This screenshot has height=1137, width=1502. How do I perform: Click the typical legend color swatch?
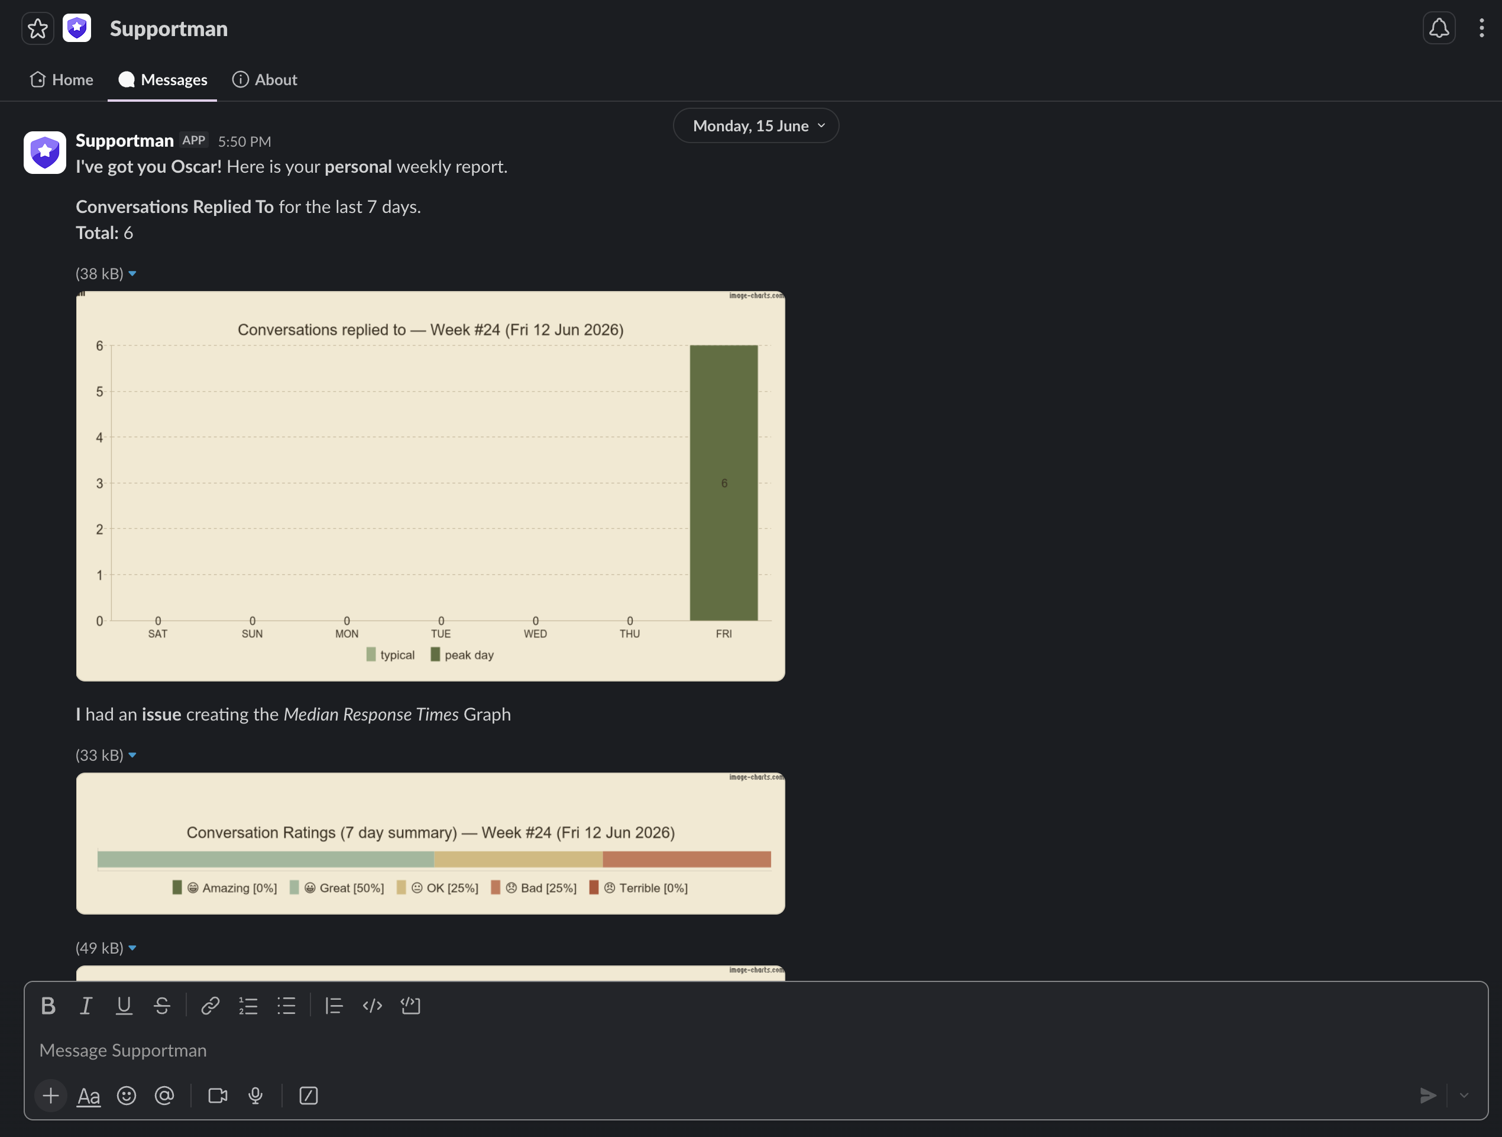[371, 655]
